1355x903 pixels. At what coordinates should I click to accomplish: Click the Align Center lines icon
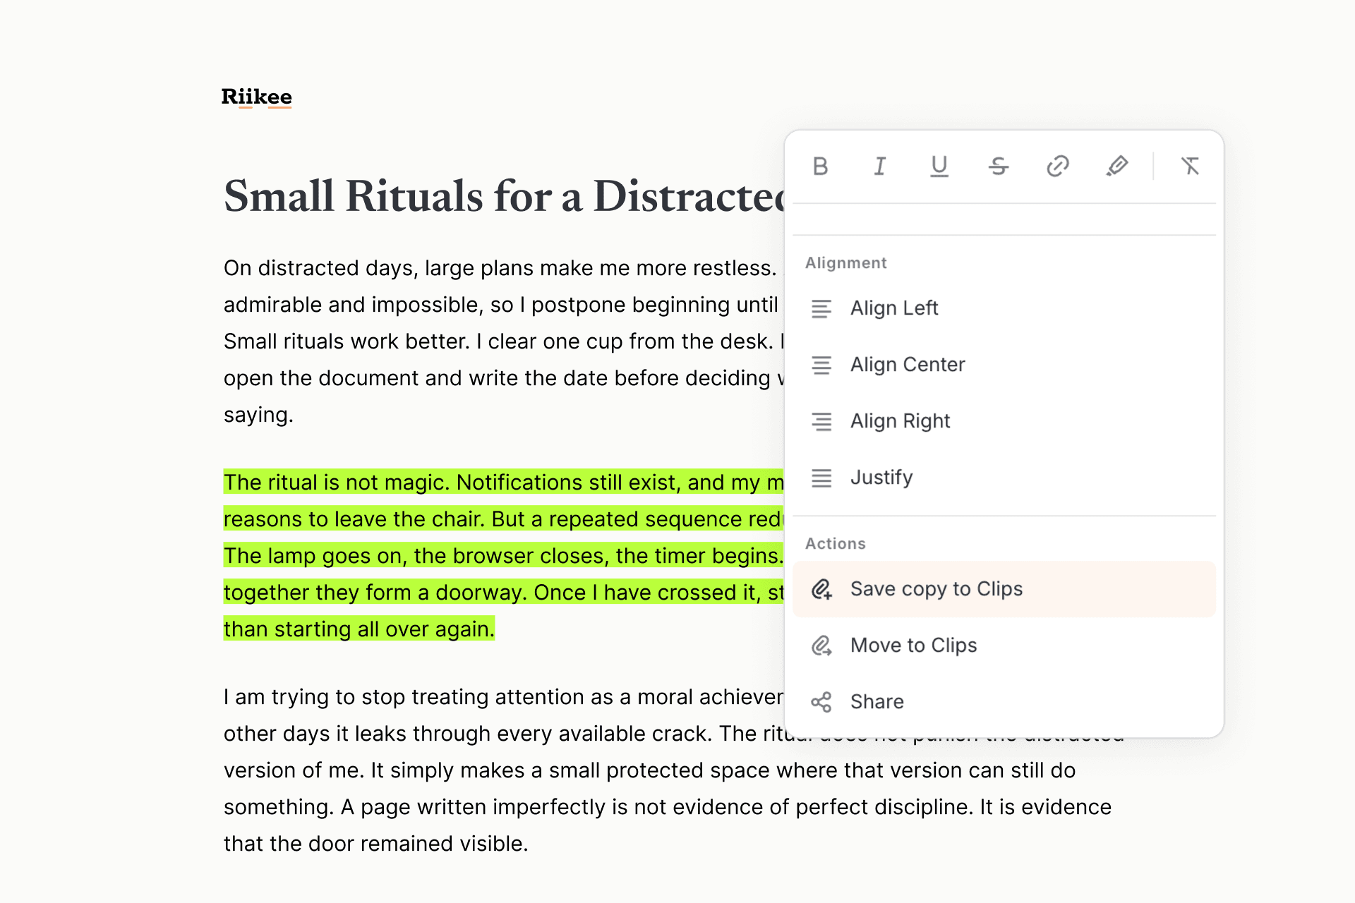pyautogui.click(x=821, y=365)
